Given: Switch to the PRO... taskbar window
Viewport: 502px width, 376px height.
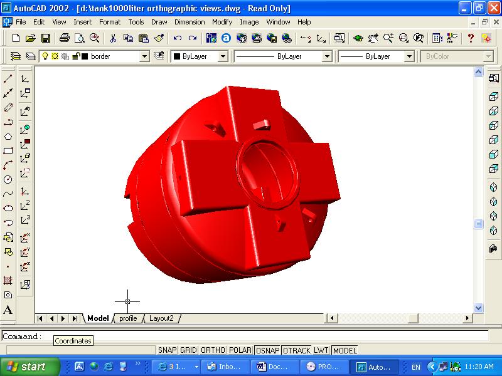Looking at the screenshot, I should (x=324, y=367).
